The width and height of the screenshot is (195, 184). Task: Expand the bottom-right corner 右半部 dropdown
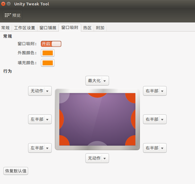point(155,148)
